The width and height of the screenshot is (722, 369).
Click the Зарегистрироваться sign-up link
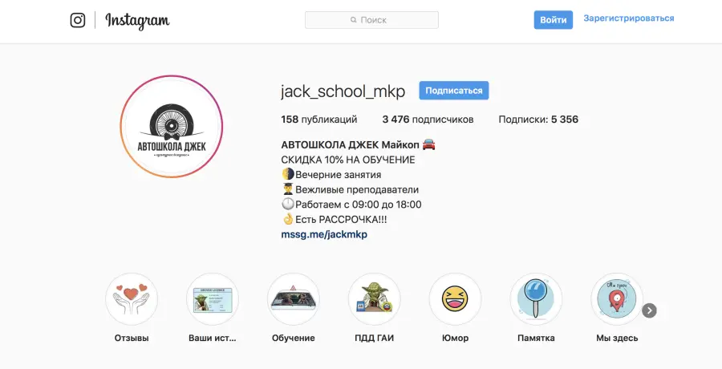coord(628,18)
